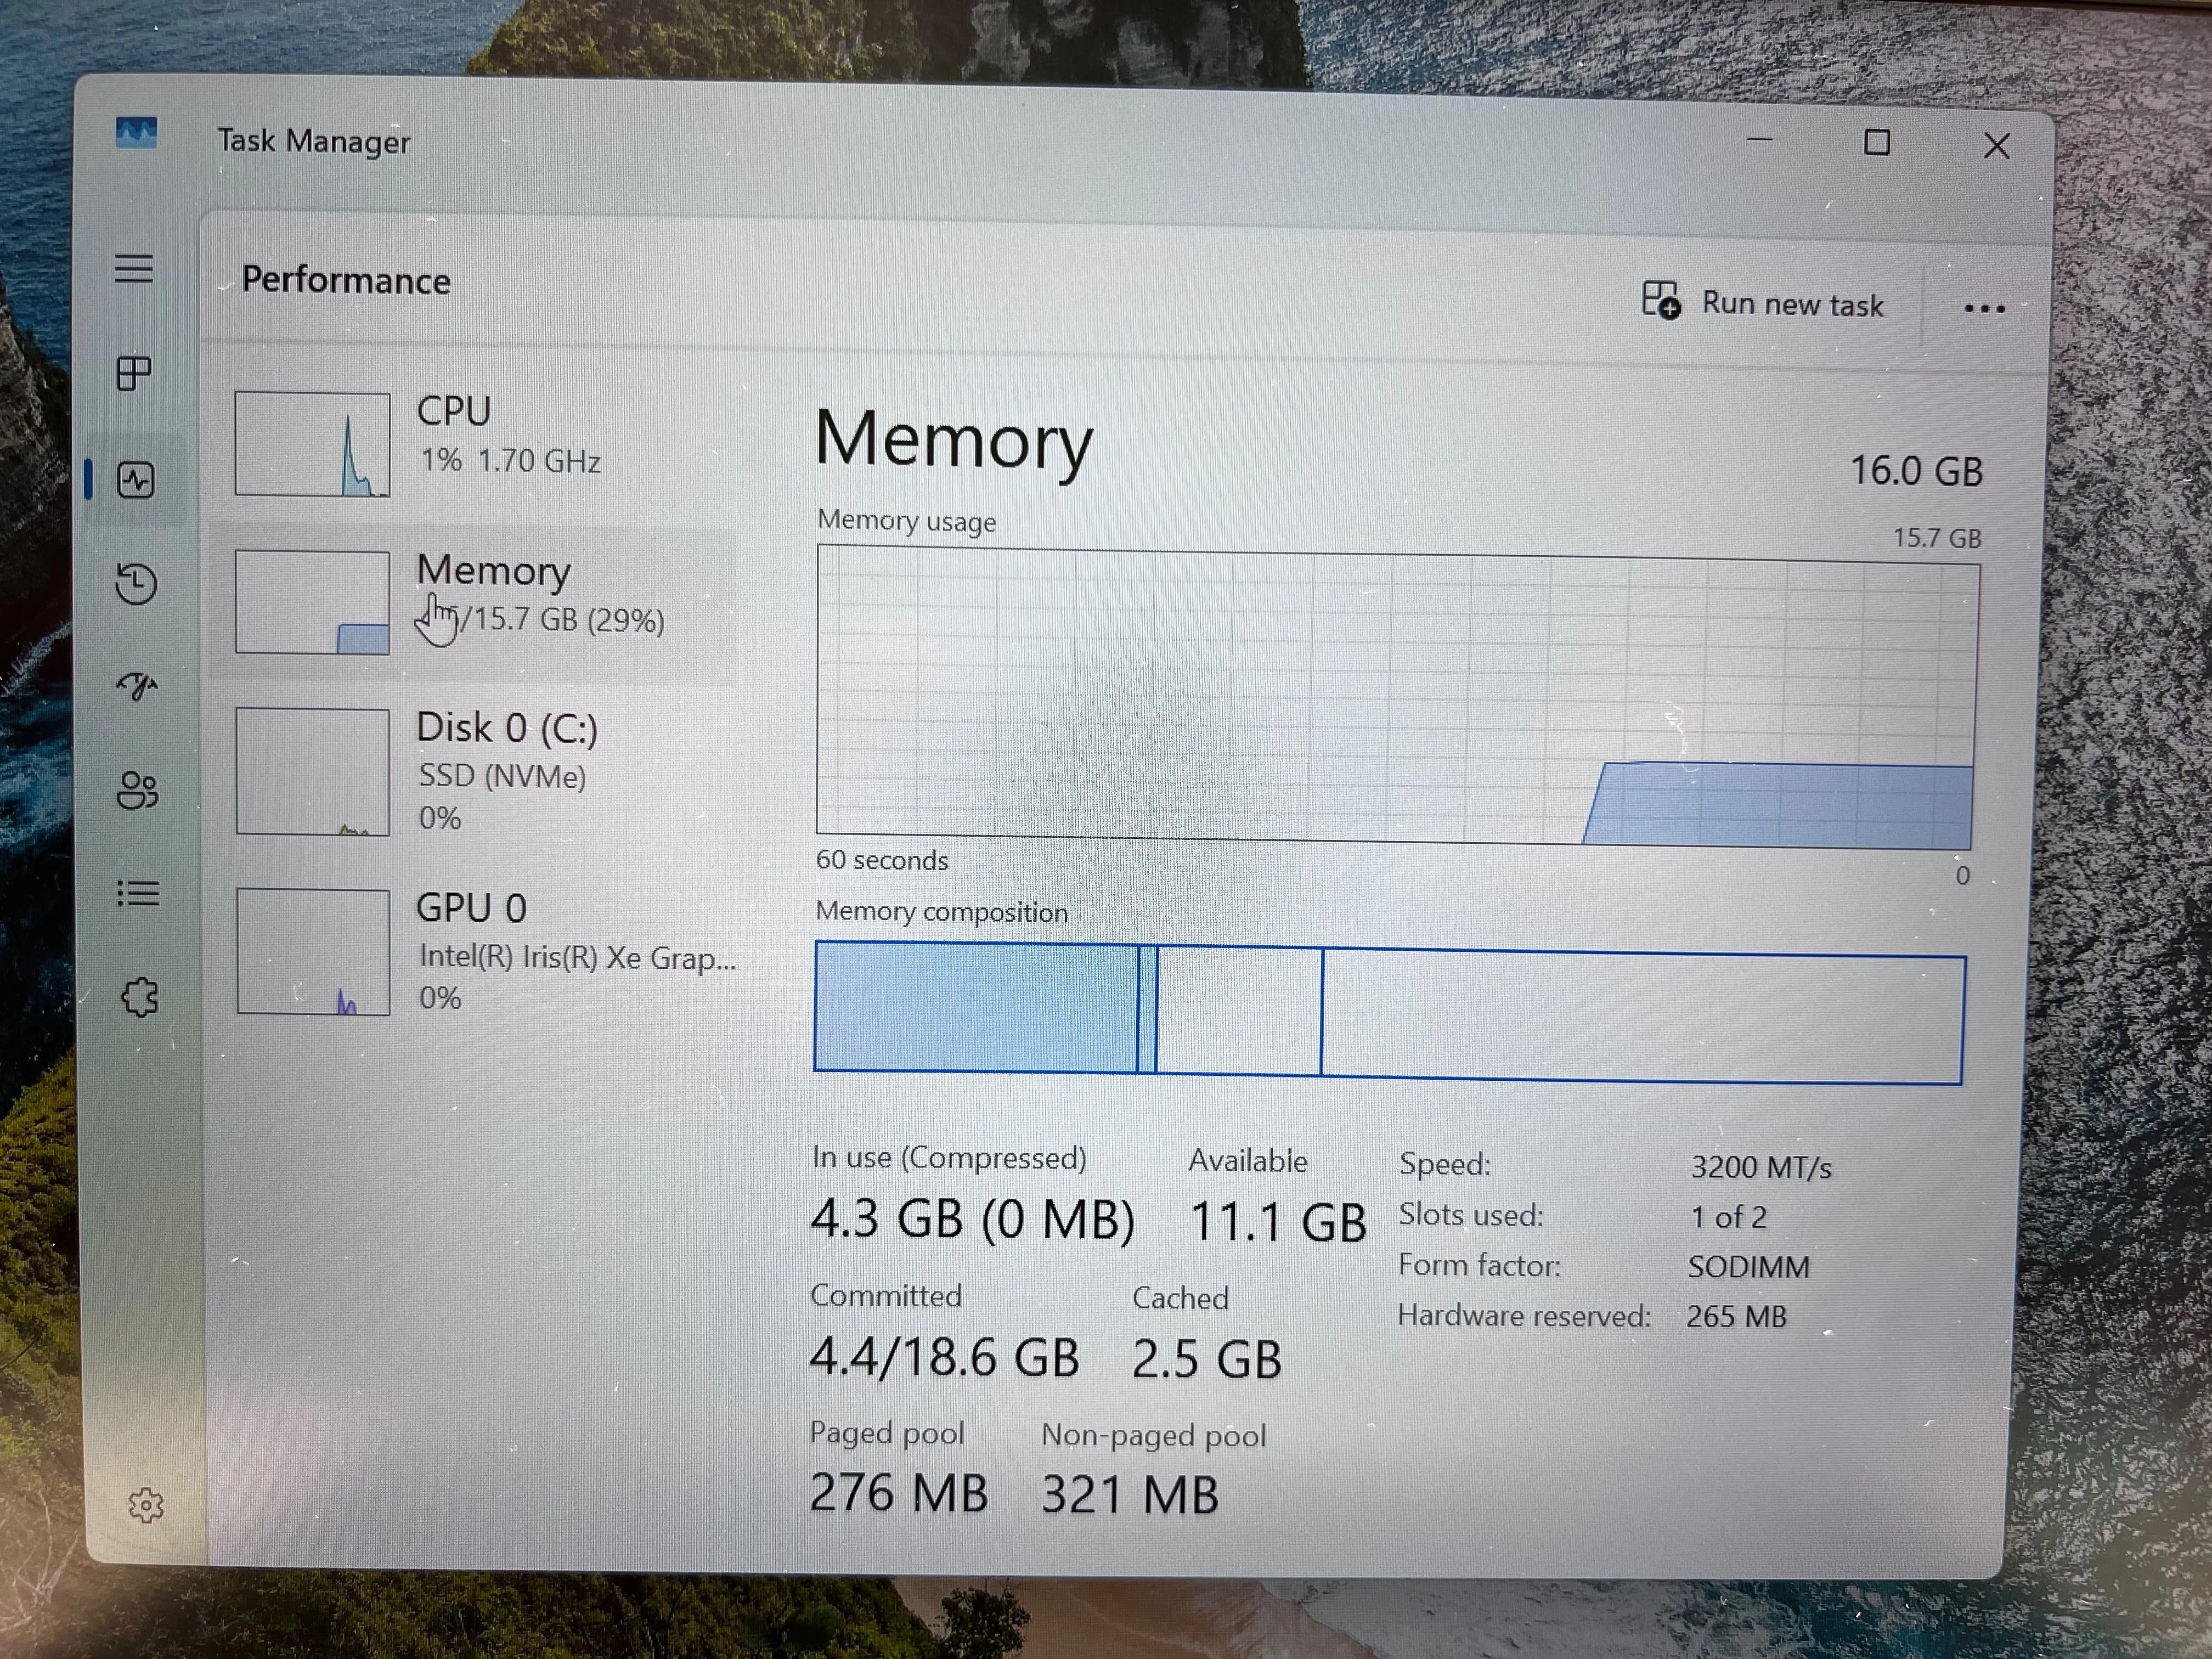Open the three-dot more options menu
Viewport: 2212px width, 1659px height.
pos(1984,309)
